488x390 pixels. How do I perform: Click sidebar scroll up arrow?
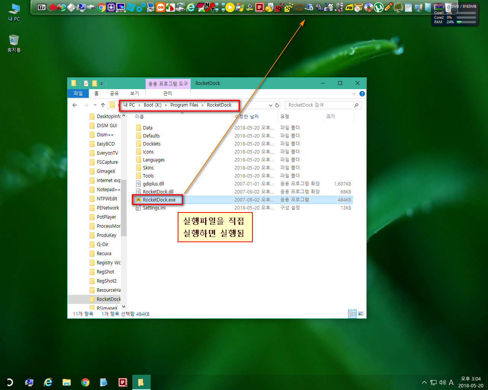tap(124, 116)
